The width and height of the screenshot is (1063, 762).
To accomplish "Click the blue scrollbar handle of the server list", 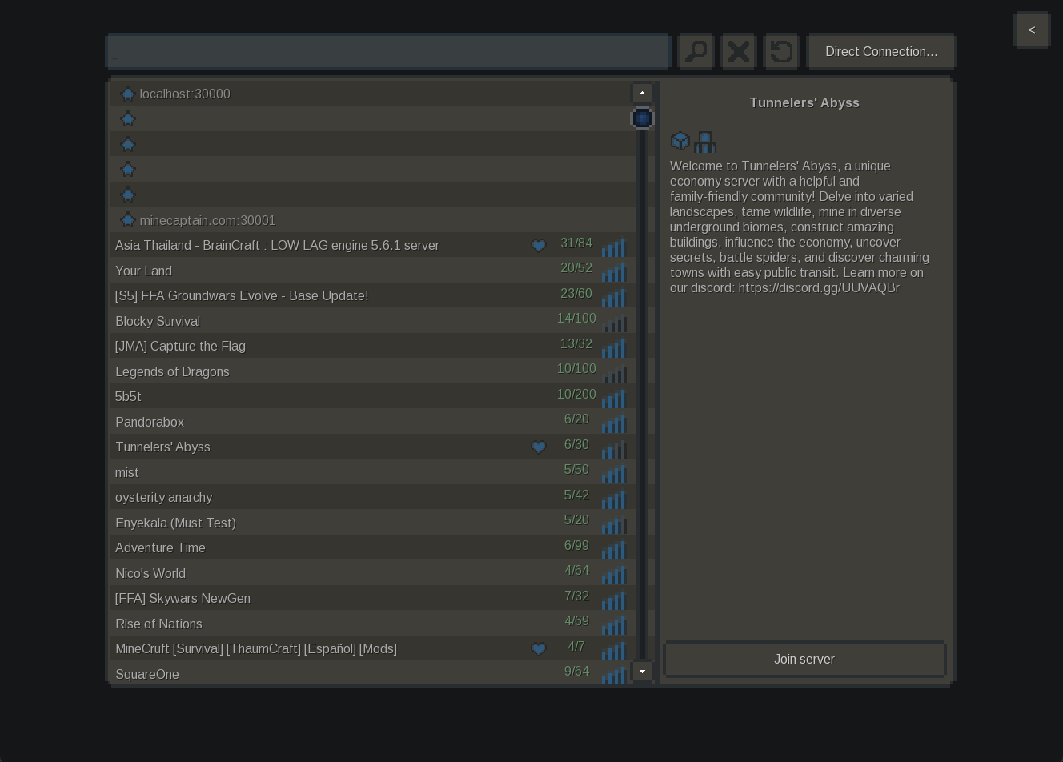I will click(x=642, y=118).
